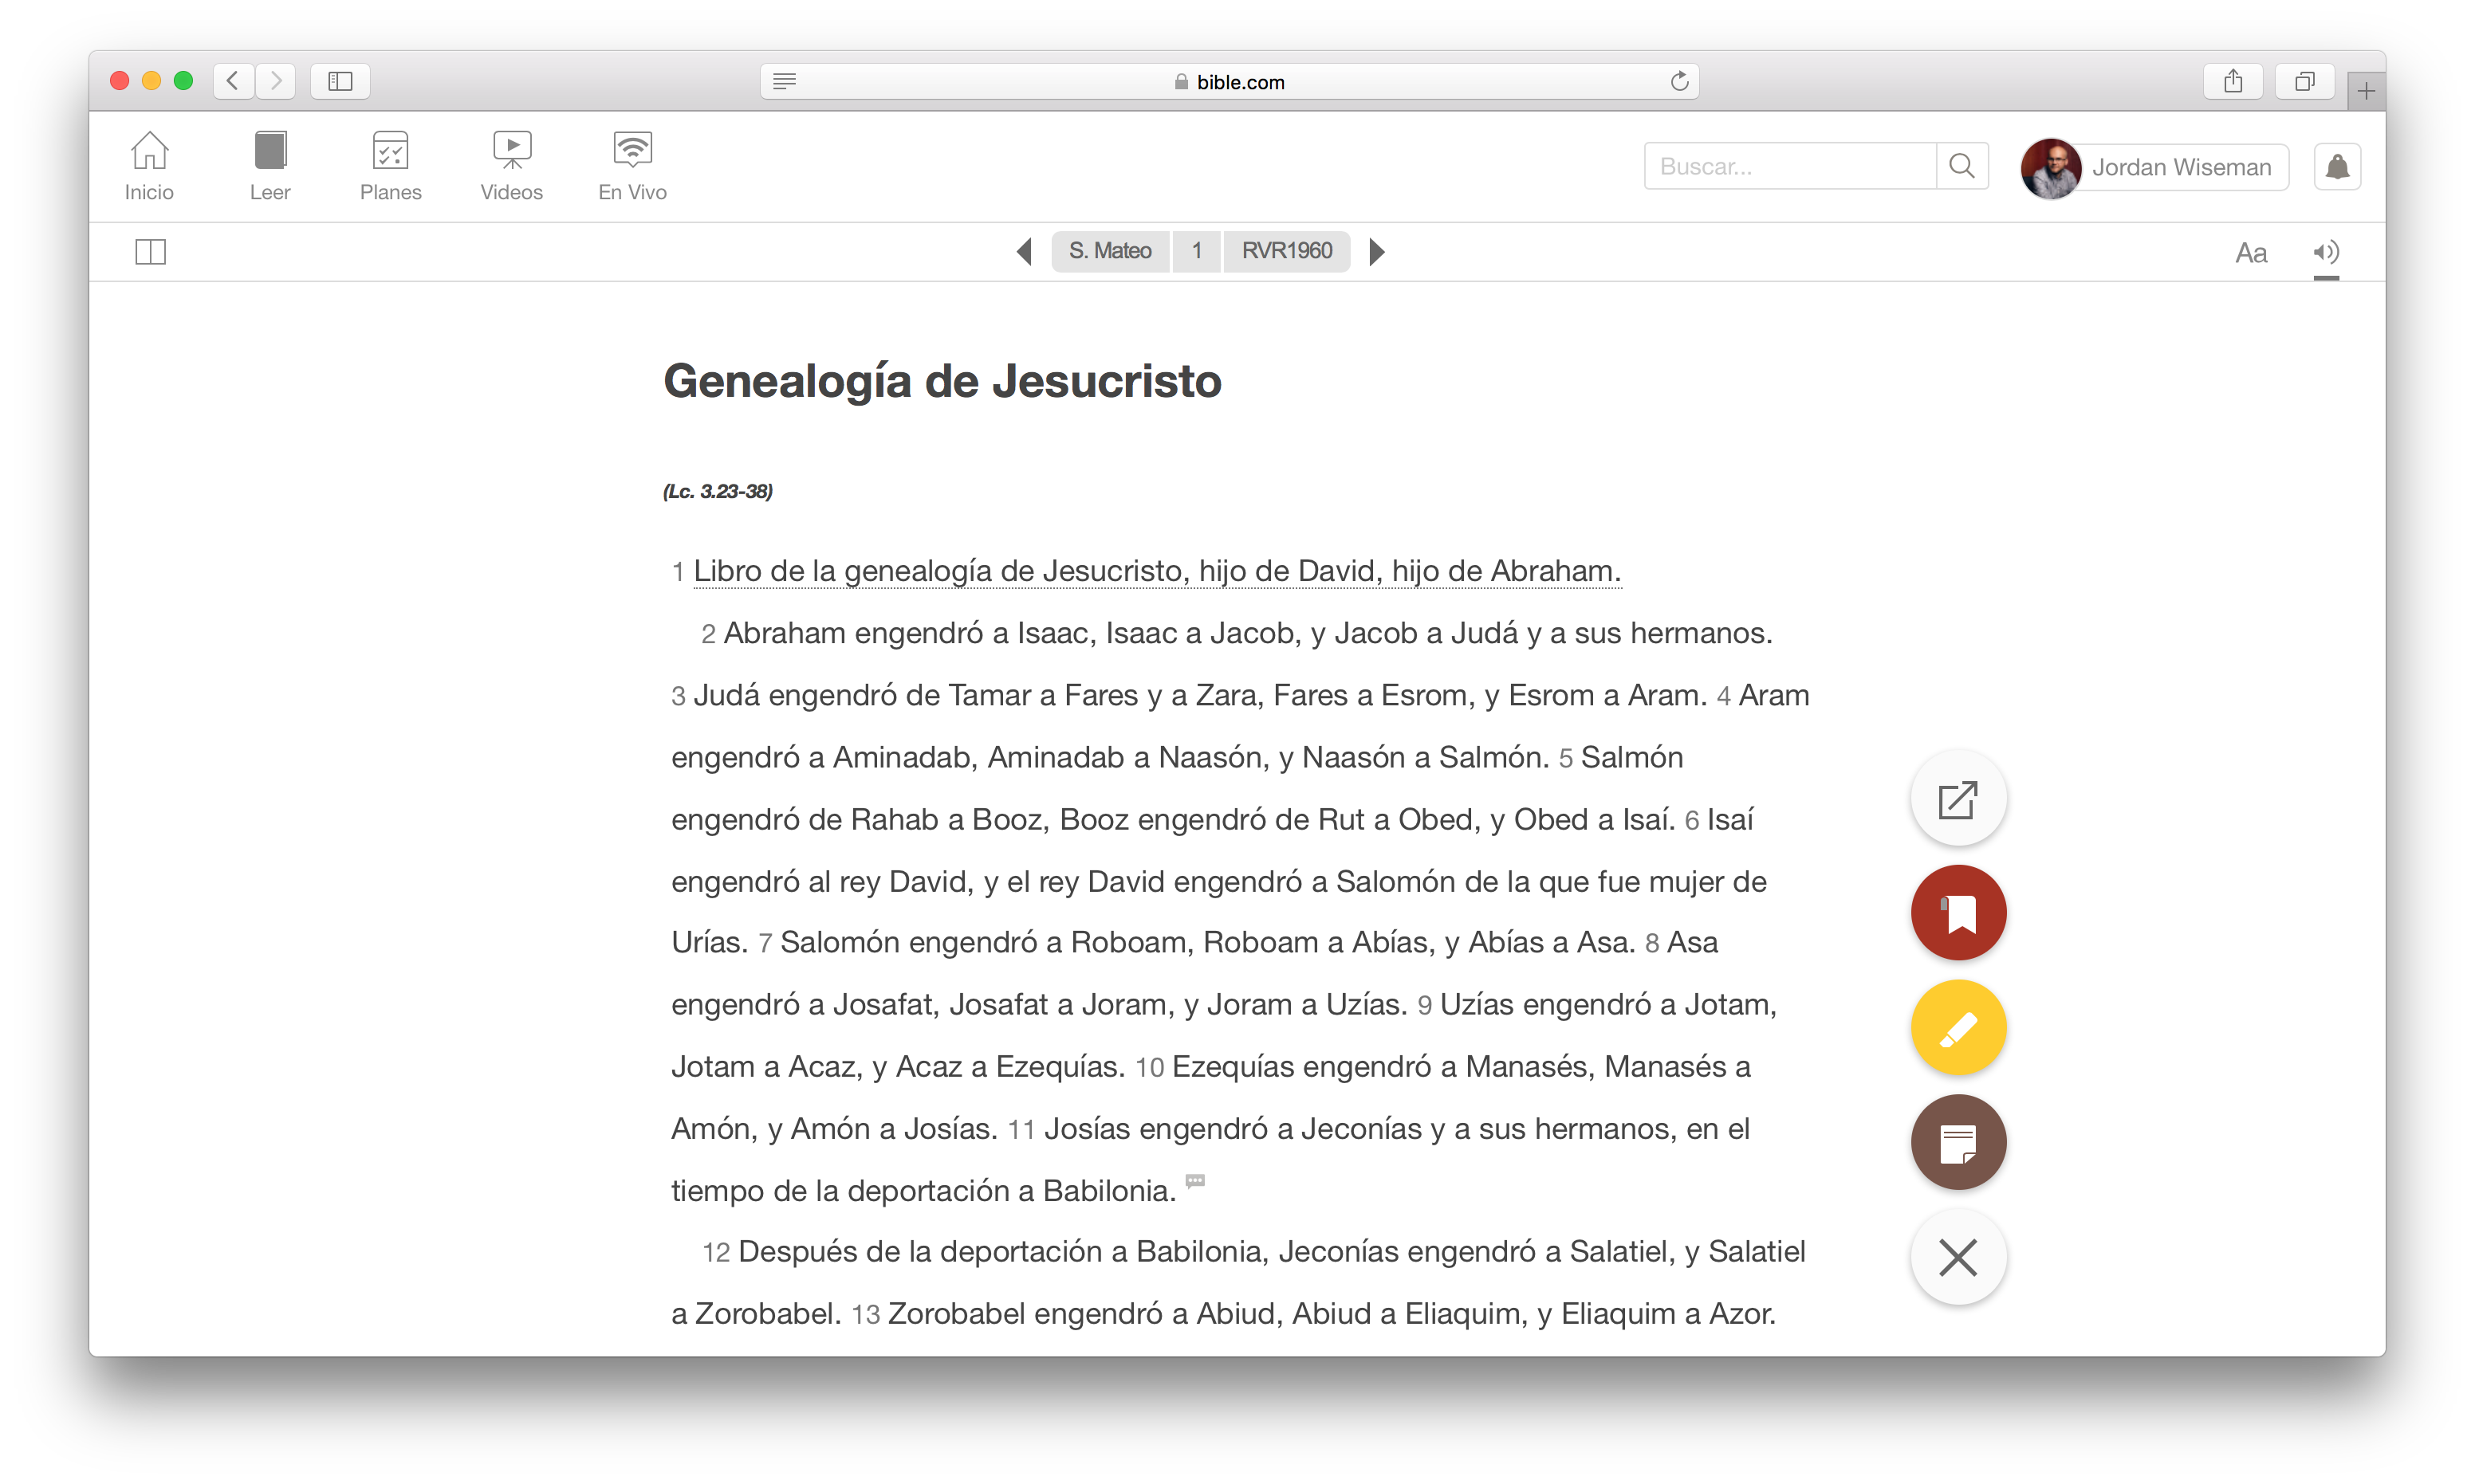This screenshot has height=1484, width=2475.
Task: Open the Videos tab
Action: point(511,166)
